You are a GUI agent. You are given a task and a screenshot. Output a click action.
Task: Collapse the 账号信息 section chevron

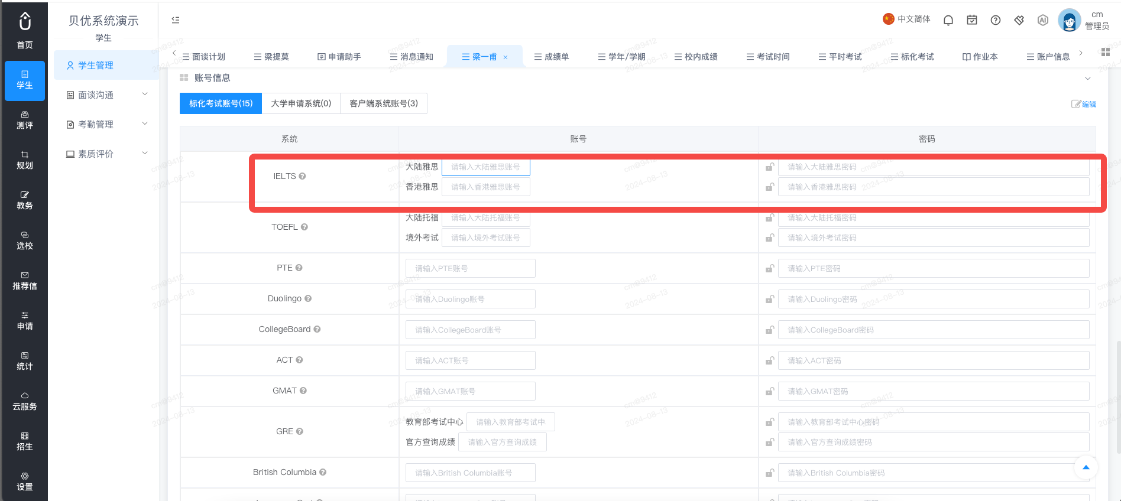point(1088,78)
